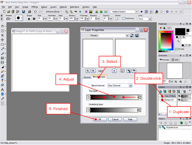Open the Window menu

[86, 7]
